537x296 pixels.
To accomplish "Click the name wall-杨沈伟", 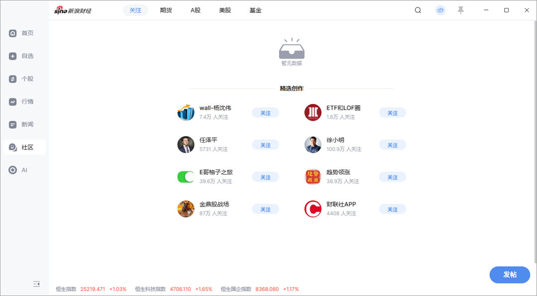I will pyautogui.click(x=215, y=108).
